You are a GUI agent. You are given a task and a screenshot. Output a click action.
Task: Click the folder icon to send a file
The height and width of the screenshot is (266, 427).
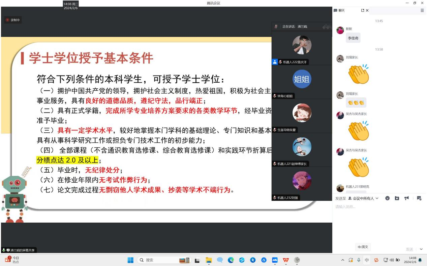(x=397, y=198)
